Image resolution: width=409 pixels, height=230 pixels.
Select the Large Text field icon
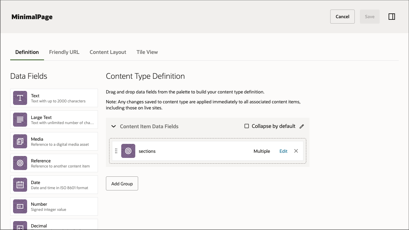20,120
